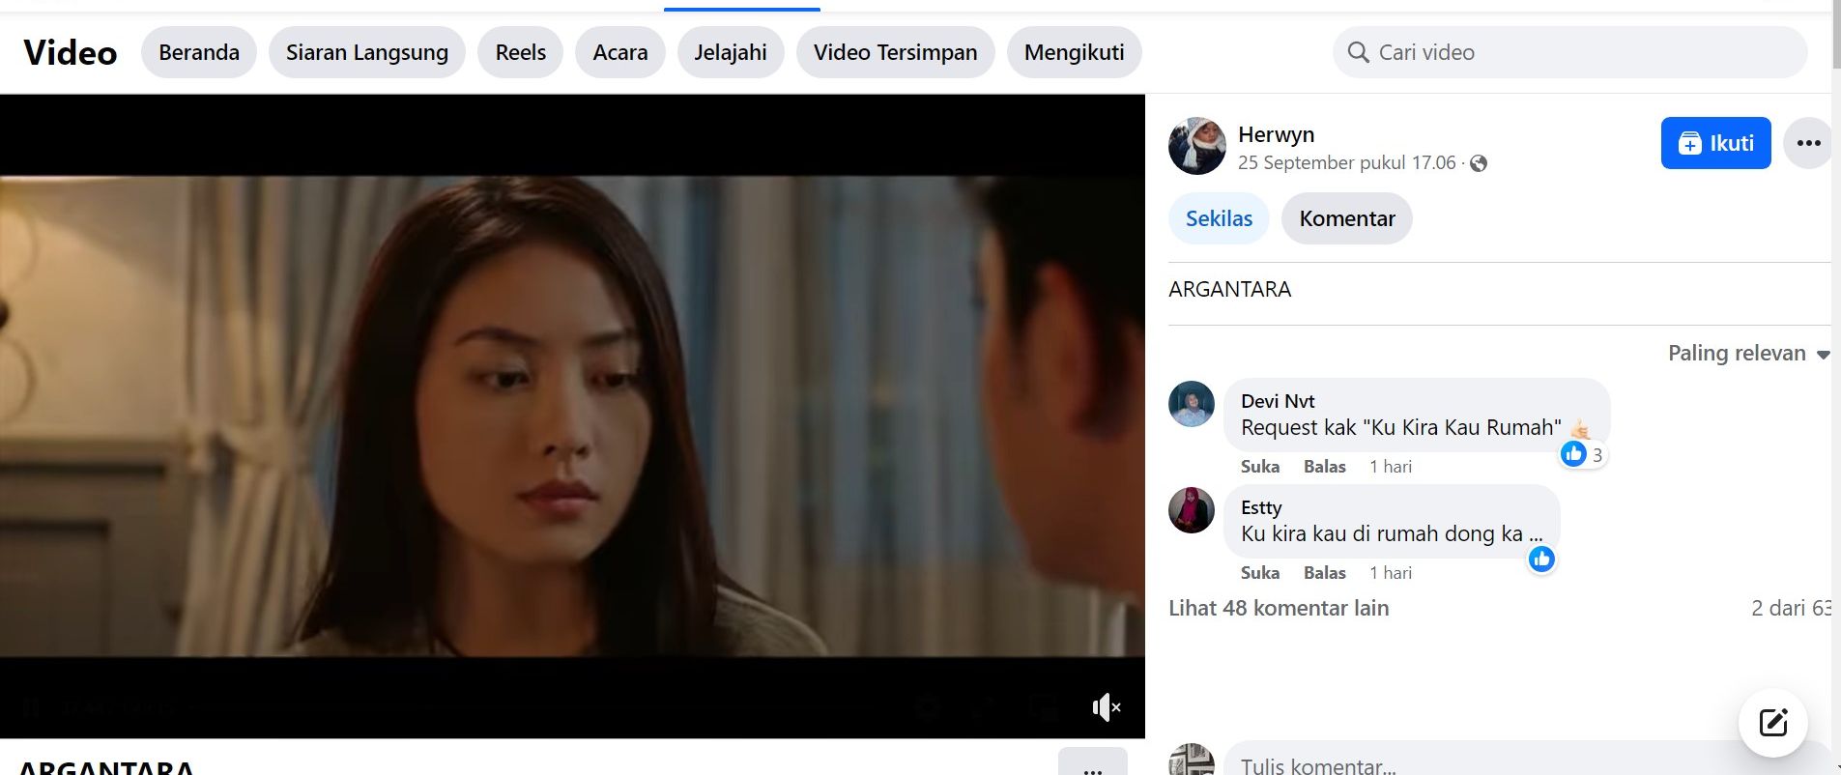Click the 1 hari timestamp on Devi's comment
The width and height of the screenshot is (1841, 775).
coord(1391,467)
